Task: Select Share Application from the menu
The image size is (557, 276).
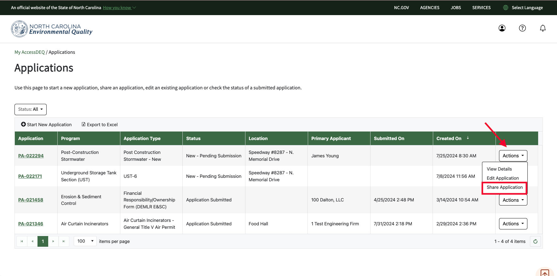Action: point(504,187)
